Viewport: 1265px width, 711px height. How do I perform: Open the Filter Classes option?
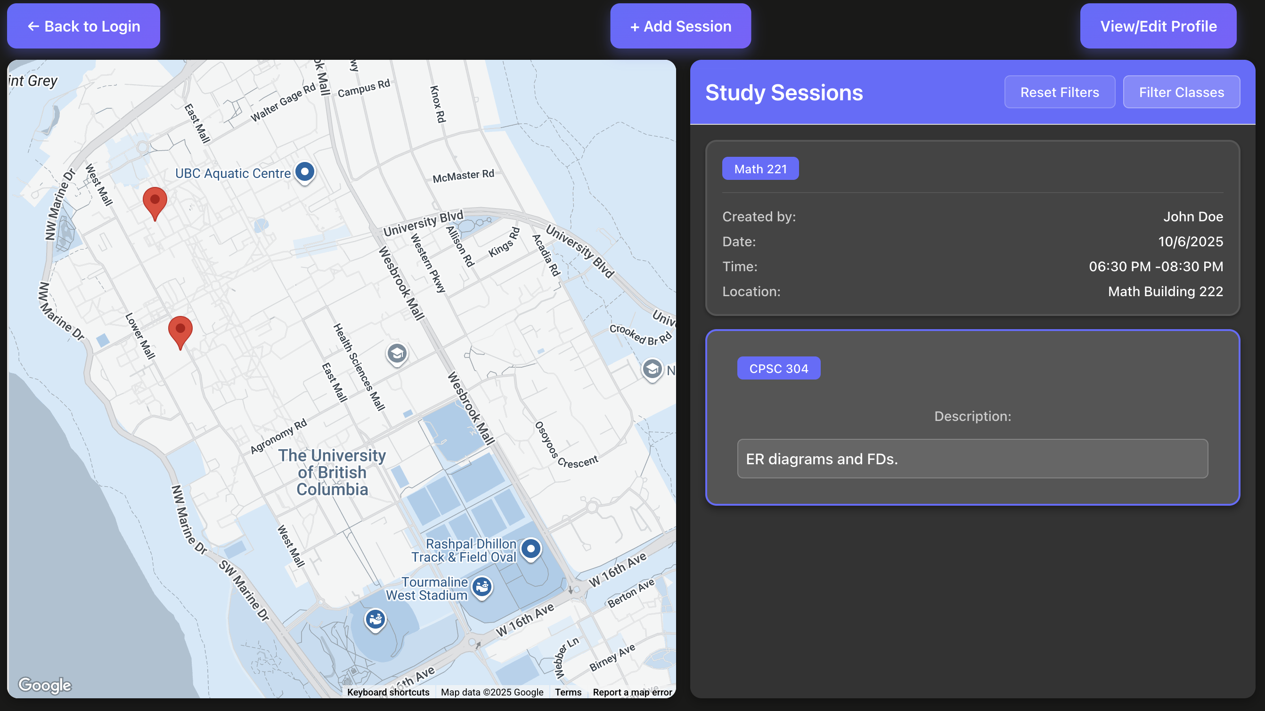[1181, 92]
